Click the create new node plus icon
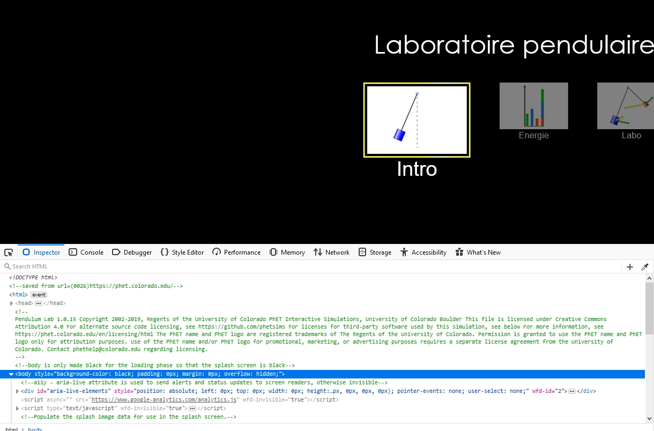Viewport: 654px width, 431px height. click(x=630, y=266)
